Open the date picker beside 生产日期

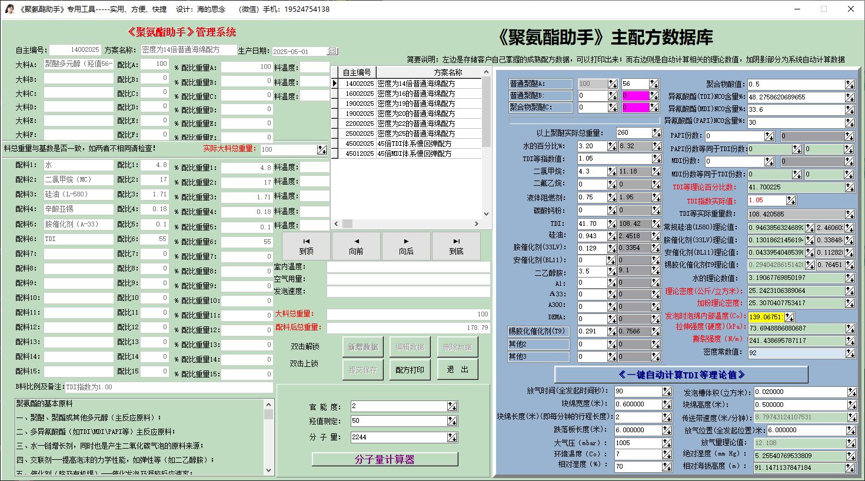pyautogui.click(x=332, y=51)
